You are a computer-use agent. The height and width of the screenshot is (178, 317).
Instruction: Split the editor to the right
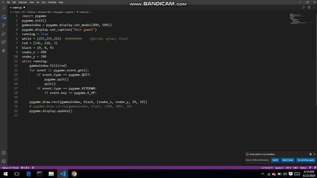tap(309, 7)
